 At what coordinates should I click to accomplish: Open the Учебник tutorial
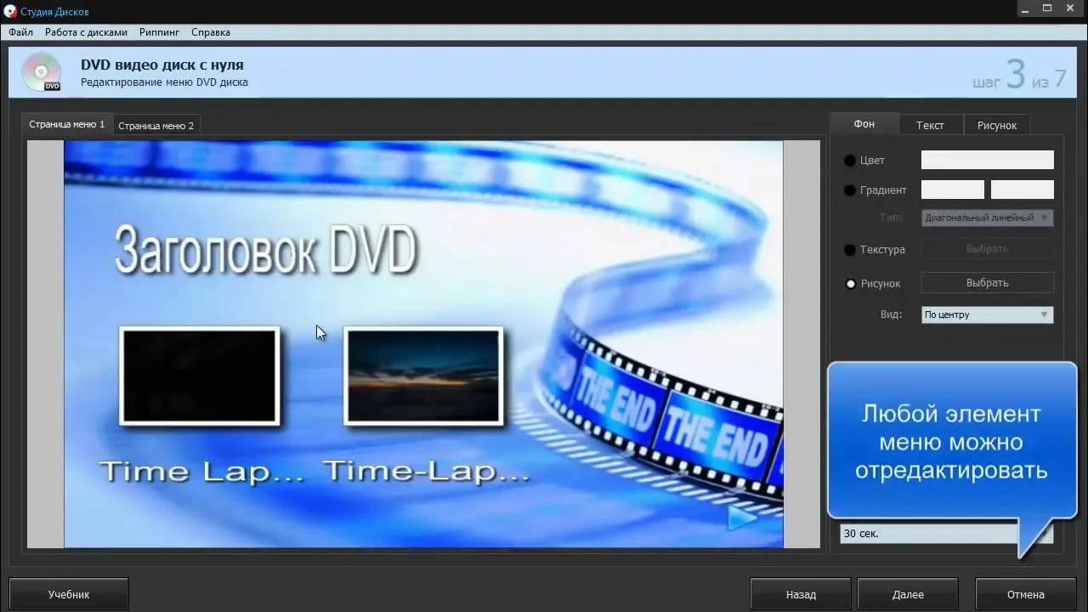69,595
